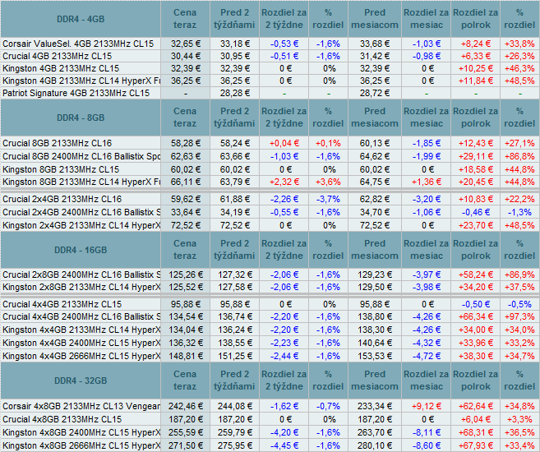
Task: Click the 58,28 € current price cell
Action: (x=185, y=143)
